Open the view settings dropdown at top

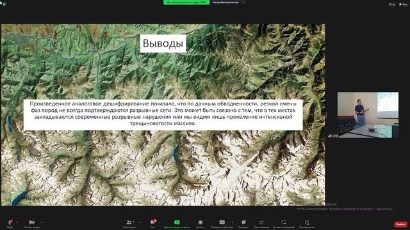click(x=229, y=3)
